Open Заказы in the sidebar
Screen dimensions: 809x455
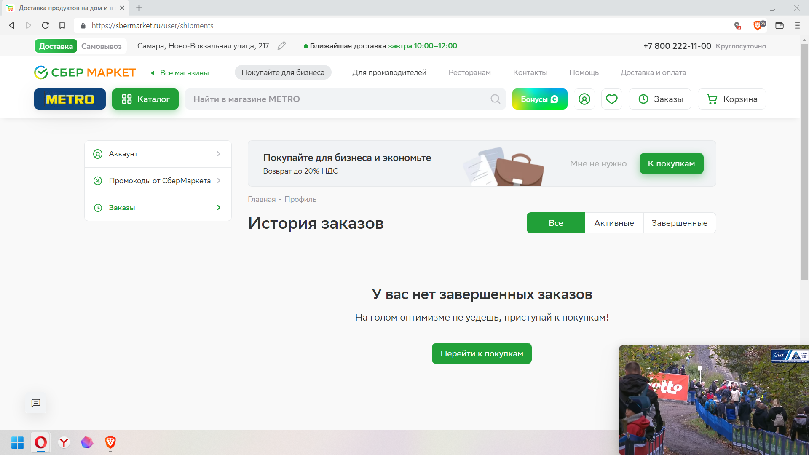158,208
